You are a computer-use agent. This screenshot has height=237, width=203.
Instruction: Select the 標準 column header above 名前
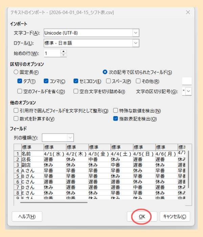[32, 147]
